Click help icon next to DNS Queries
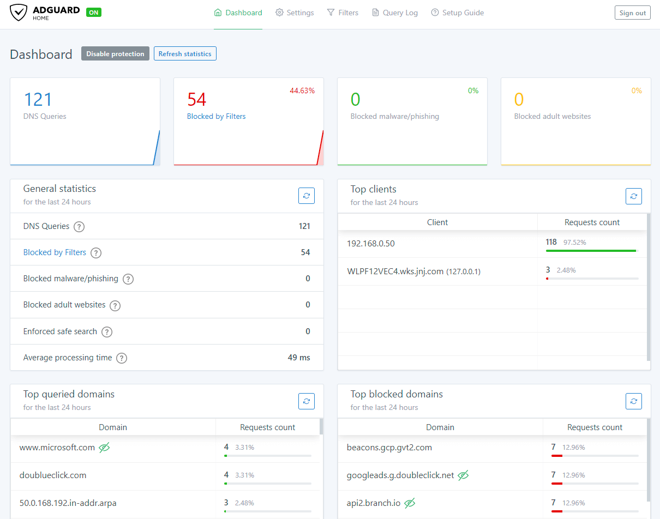 click(x=79, y=227)
